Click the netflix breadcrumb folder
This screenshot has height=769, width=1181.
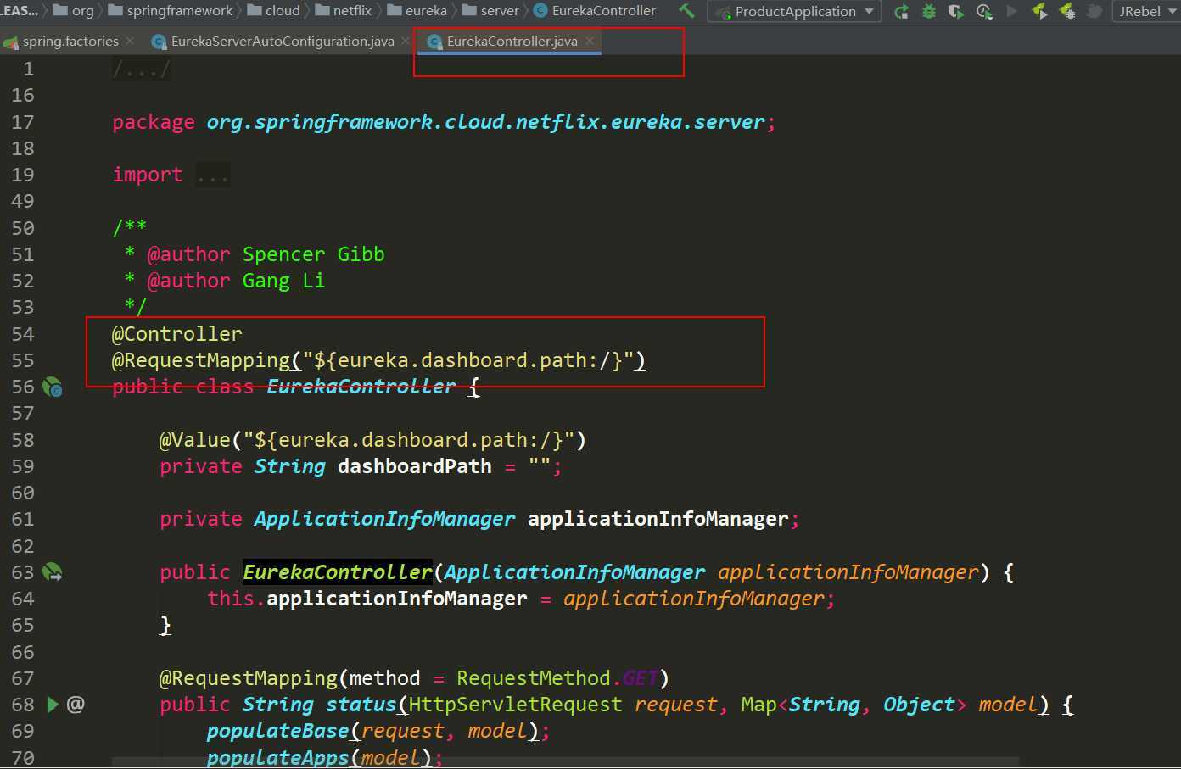tap(344, 11)
